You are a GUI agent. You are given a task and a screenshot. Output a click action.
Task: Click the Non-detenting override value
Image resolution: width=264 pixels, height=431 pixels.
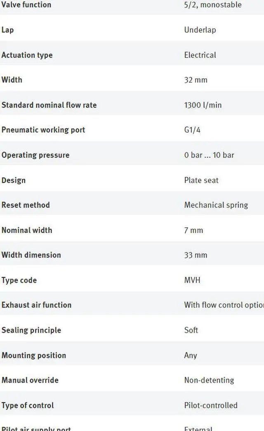pyautogui.click(x=209, y=380)
